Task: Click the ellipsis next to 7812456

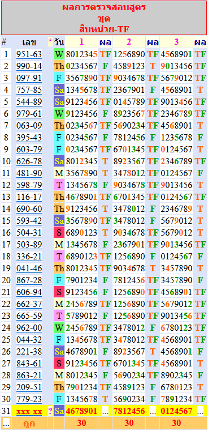Action: tap(153, 412)
